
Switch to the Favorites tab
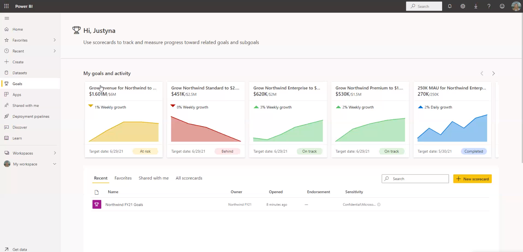123,178
